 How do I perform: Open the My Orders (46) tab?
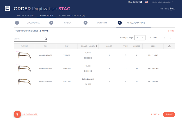[25, 16]
